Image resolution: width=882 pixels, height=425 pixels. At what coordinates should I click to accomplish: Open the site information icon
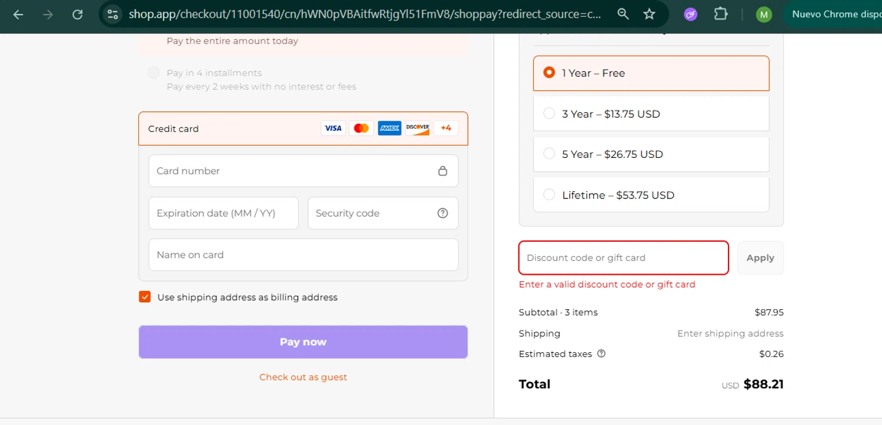pyautogui.click(x=113, y=15)
